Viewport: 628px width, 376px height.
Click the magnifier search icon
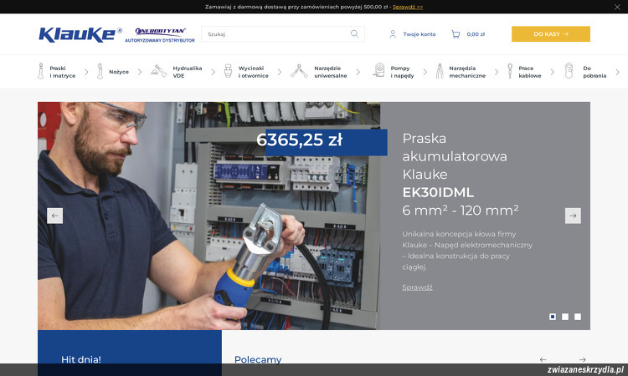tap(354, 34)
